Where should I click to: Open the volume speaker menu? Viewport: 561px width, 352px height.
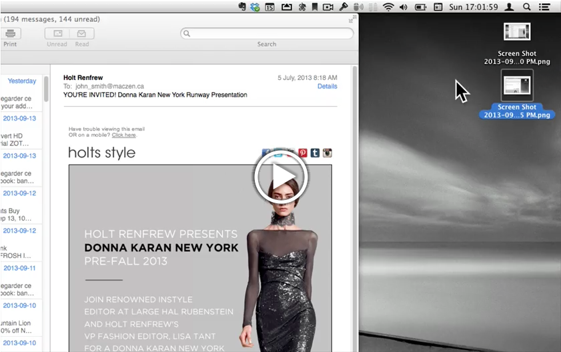click(404, 7)
